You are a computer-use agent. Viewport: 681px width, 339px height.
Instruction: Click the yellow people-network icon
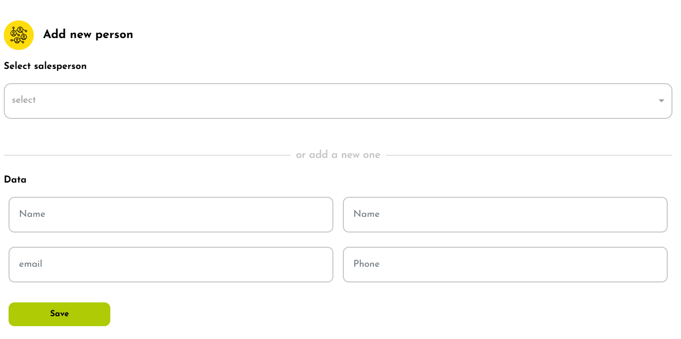click(19, 35)
